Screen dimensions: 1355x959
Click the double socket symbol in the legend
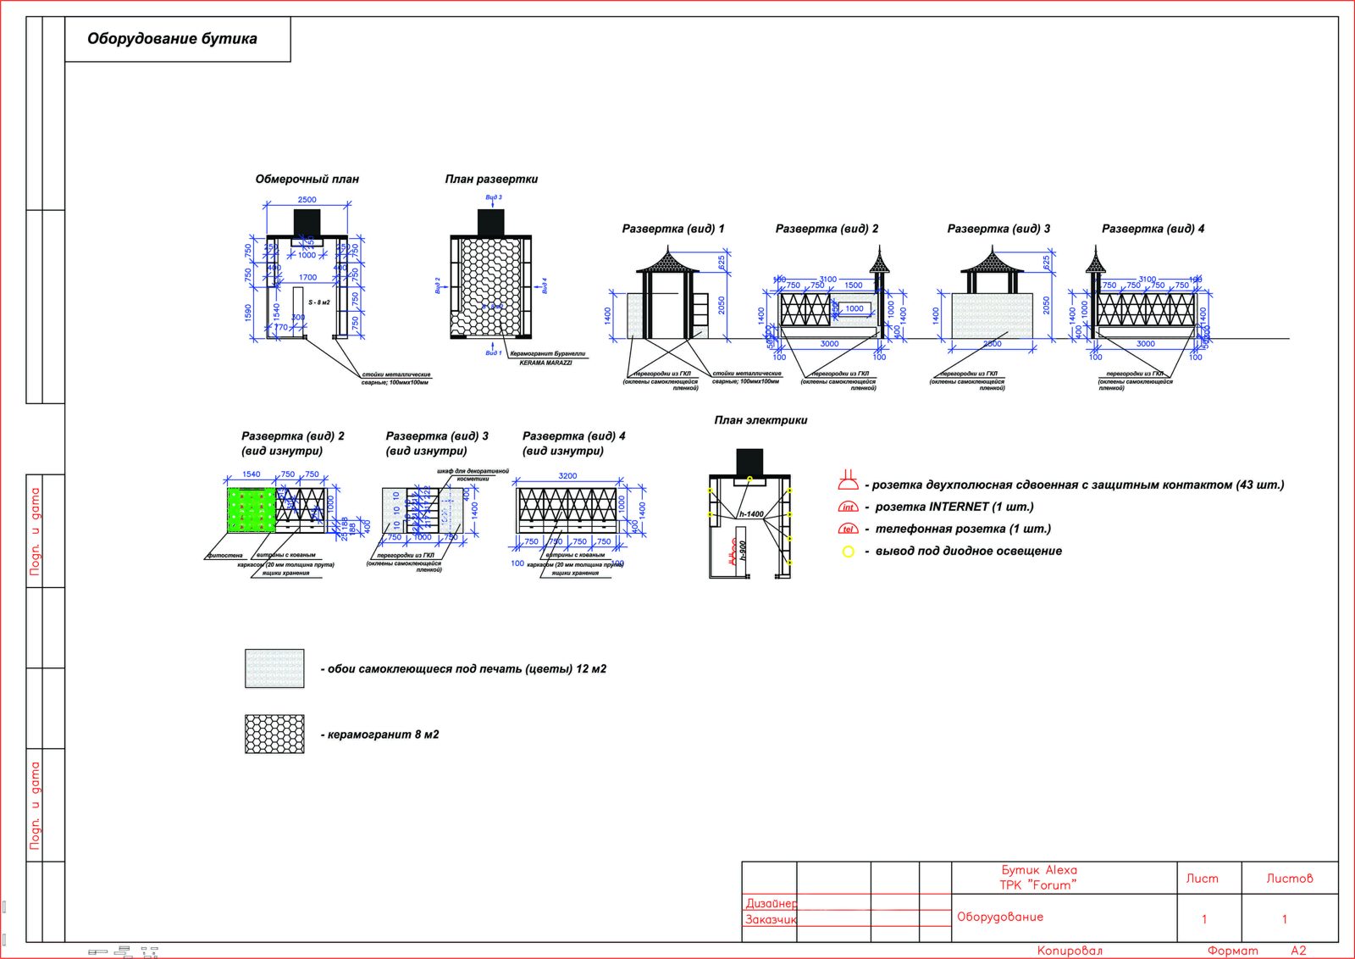[x=848, y=482]
